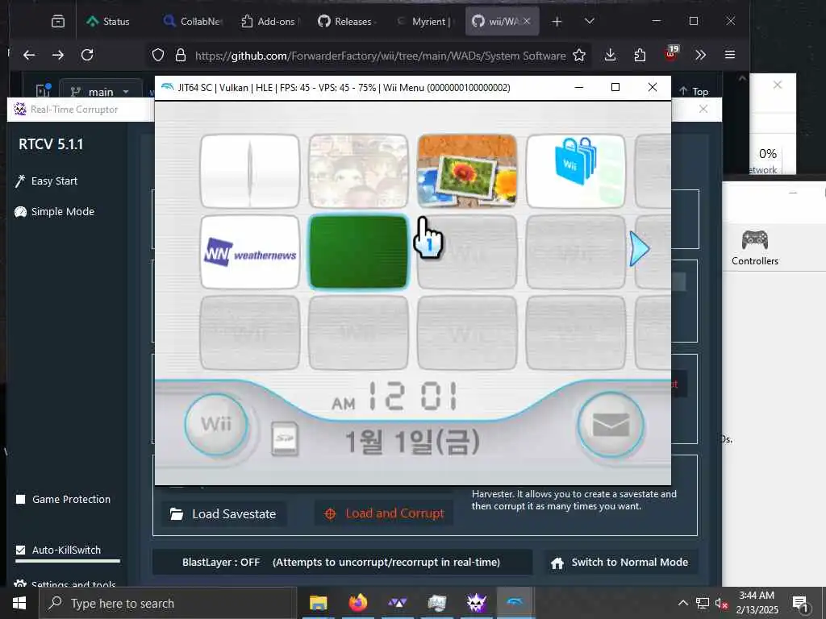
Task: Select the green highlighted channel tile
Action: click(358, 252)
